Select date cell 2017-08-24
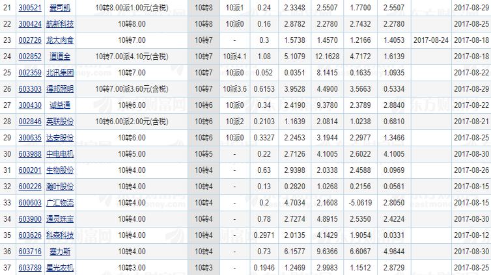This screenshot has height=275, width=491. (431, 40)
